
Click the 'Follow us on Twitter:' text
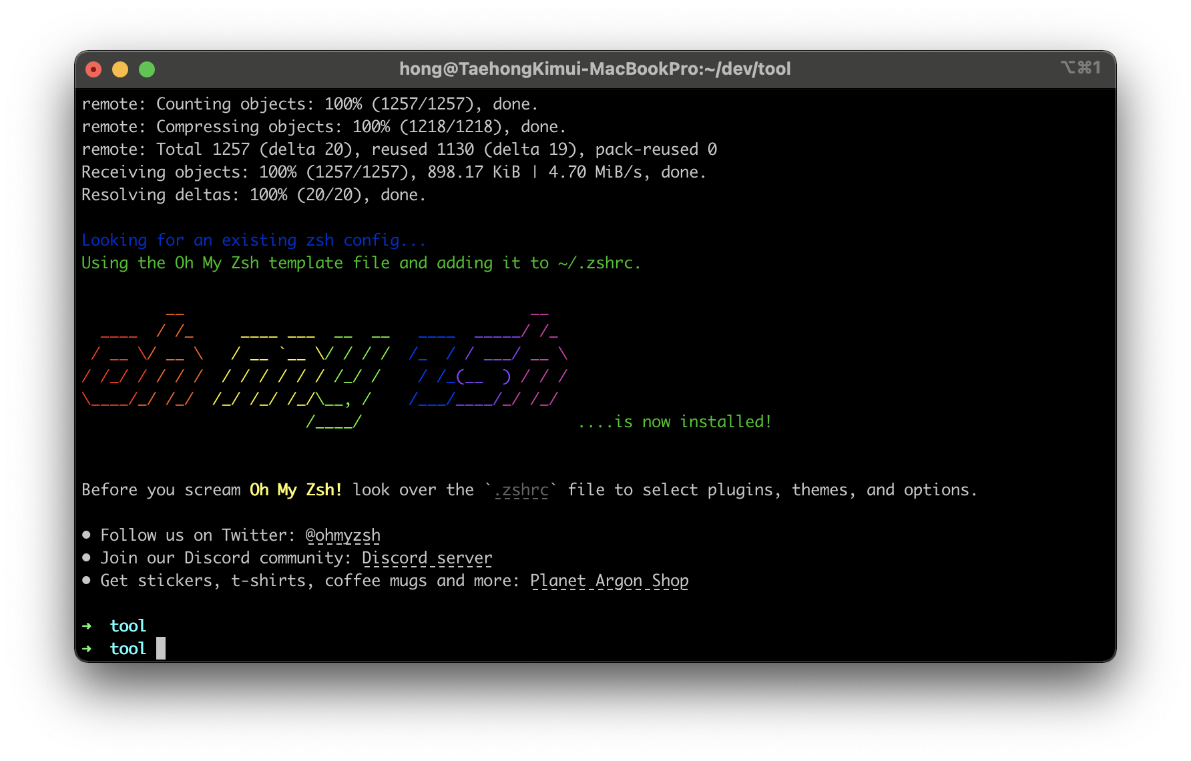pyautogui.click(x=198, y=535)
